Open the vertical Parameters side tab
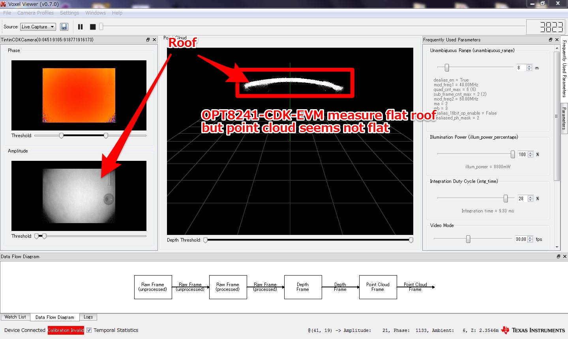 [x=564, y=118]
